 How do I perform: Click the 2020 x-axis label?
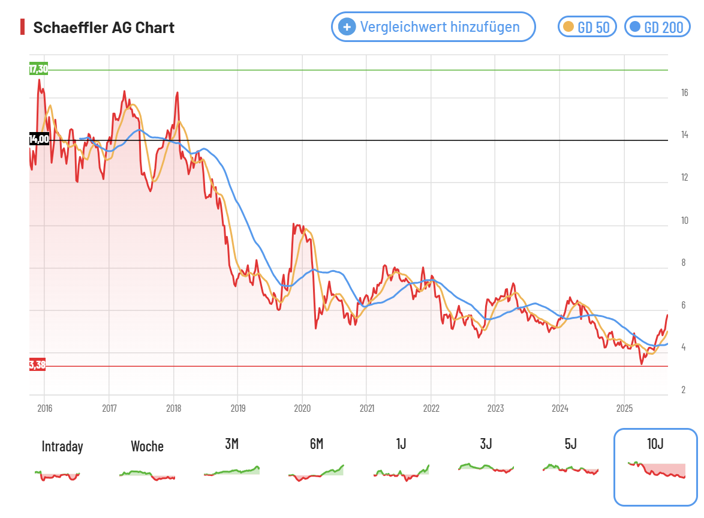(302, 408)
